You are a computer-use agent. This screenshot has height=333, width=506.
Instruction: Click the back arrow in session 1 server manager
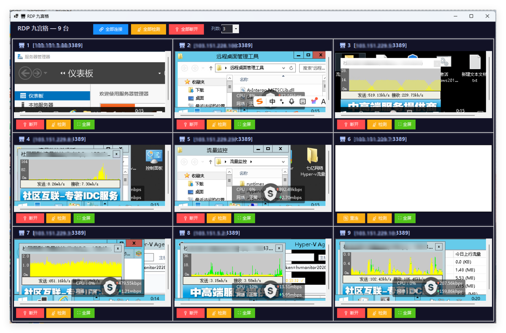(x=25, y=73)
